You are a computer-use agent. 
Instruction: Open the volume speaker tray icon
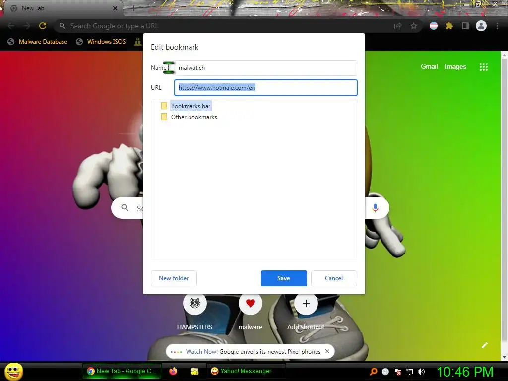(421, 371)
